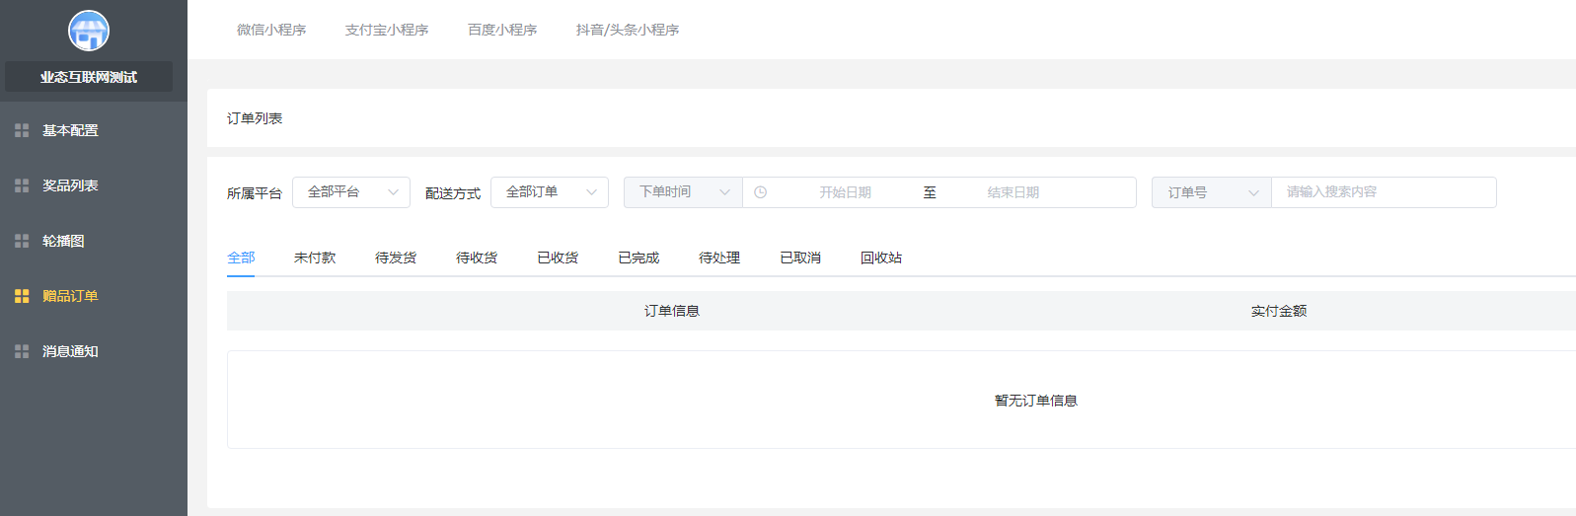
Task: Switch to 百度小程序 tab
Action: point(502,30)
